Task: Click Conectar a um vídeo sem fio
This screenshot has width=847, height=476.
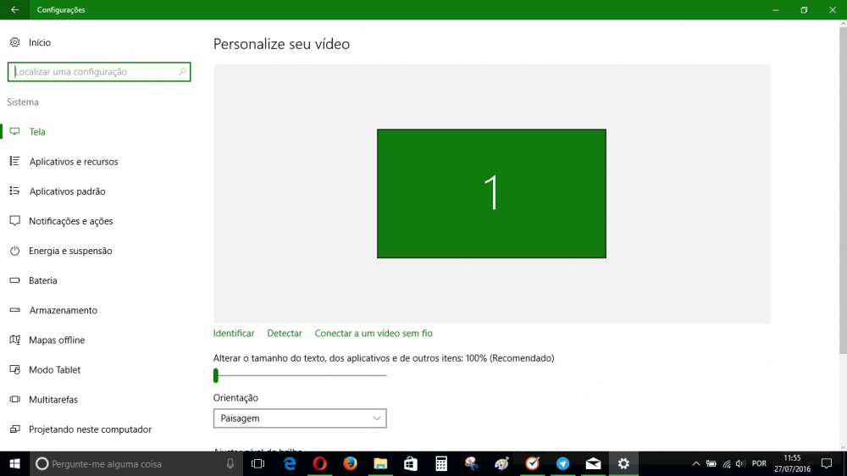Action: point(374,334)
